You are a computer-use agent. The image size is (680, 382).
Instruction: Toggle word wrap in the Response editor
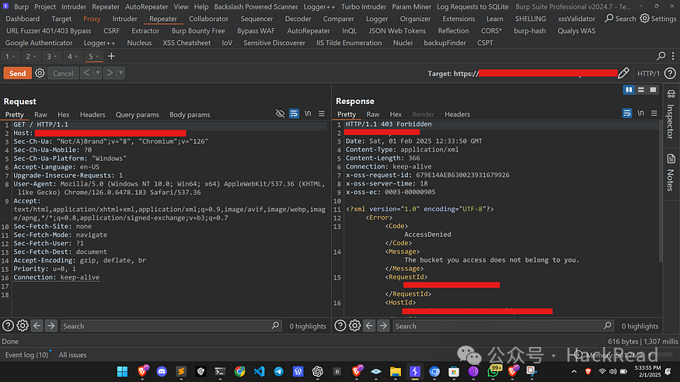pos(627,113)
